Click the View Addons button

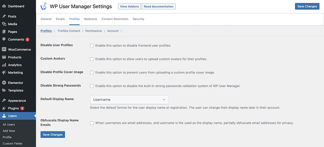point(130,6)
